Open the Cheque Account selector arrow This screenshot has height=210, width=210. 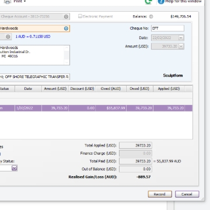coord(66,16)
